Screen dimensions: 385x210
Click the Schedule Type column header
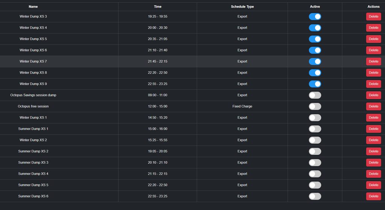[242, 7]
